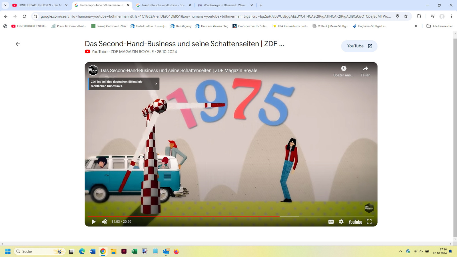This screenshot has height=257, width=457.
Task: Go back with the page arrow
Action: [x=18, y=44]
